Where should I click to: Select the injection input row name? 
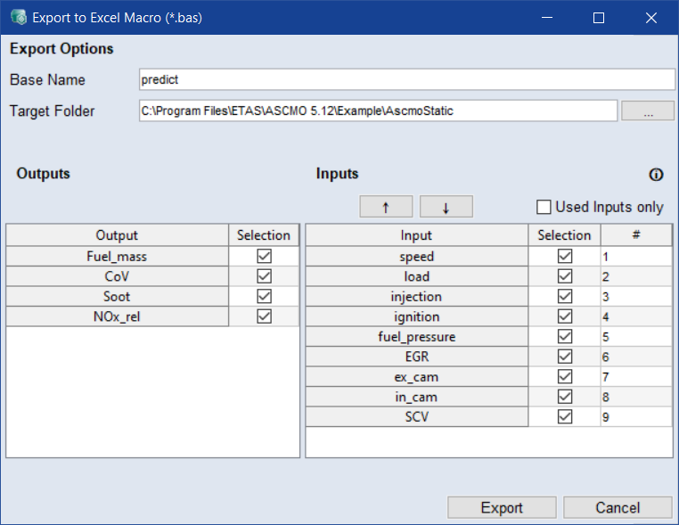[x=416, y=297]
